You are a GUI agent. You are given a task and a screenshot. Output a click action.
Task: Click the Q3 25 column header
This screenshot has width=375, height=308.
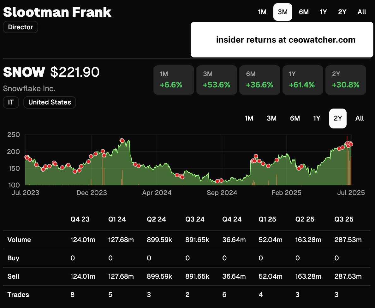(344, 219)
